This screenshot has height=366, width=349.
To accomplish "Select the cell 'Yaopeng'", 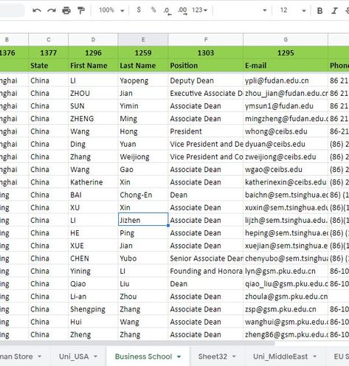I will pos(143,80).
